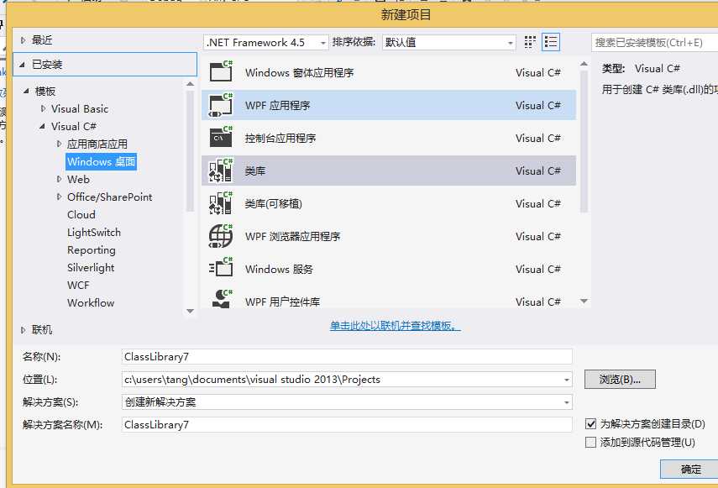
Task: Select WCF in the template tree
Action: (x=78, y=286)
